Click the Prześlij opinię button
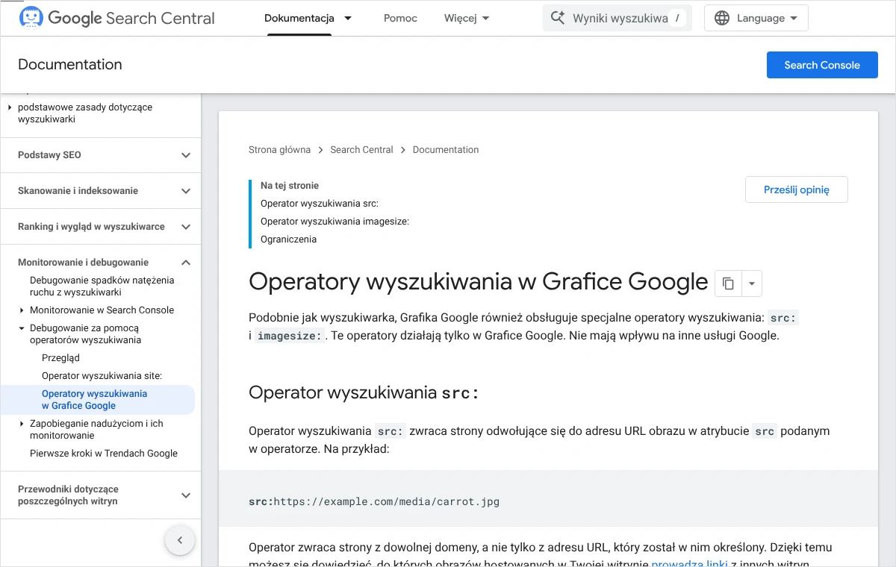Image resolution: width=896 pixels, height=567 pixels. pyautogui.click(x=797, y=189)
